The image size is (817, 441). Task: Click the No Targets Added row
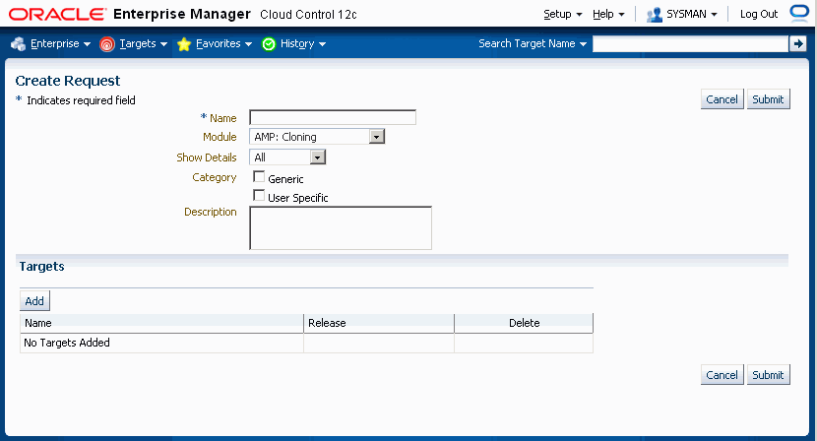[306, 343]
